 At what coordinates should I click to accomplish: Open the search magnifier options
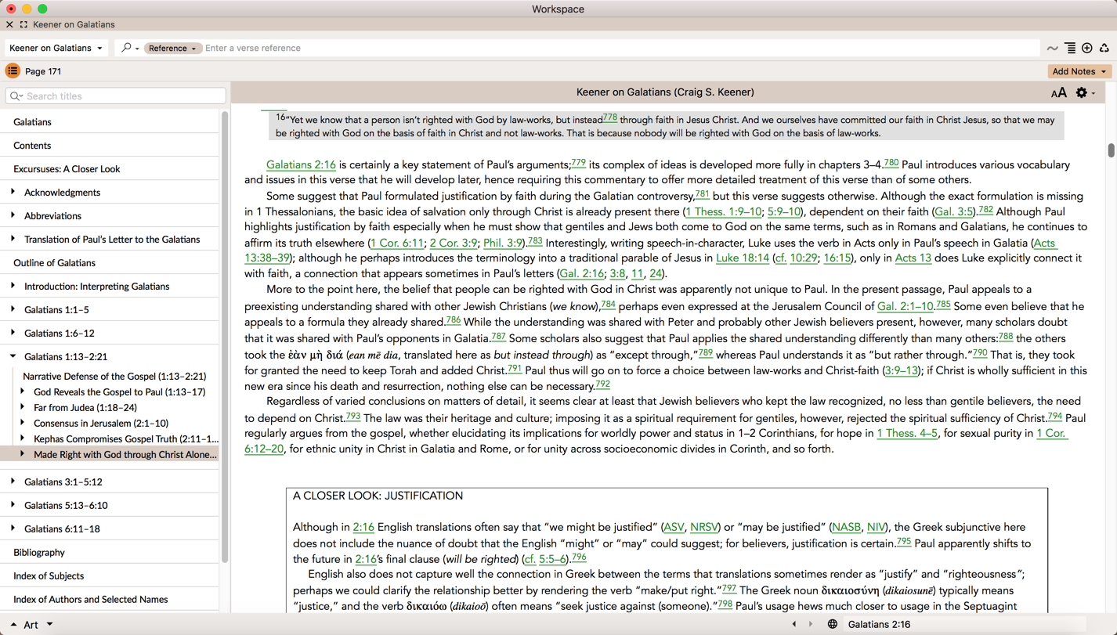point(129,48)
